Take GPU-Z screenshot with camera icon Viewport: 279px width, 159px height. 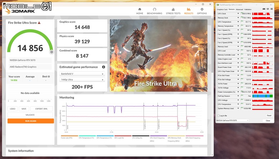click(264, 9)
